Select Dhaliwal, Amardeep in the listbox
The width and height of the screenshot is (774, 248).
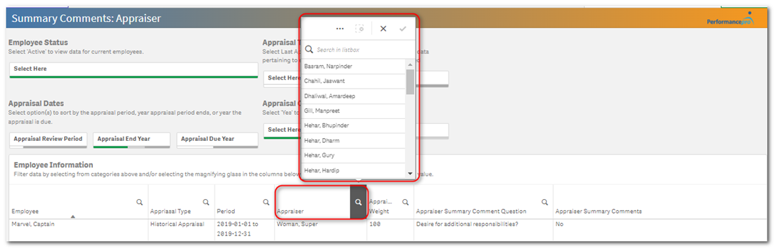[353, 96]
